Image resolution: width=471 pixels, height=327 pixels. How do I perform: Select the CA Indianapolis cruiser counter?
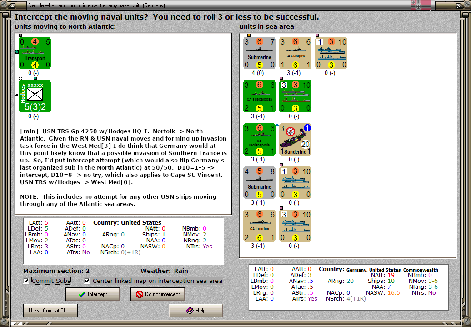coord(259,140)
